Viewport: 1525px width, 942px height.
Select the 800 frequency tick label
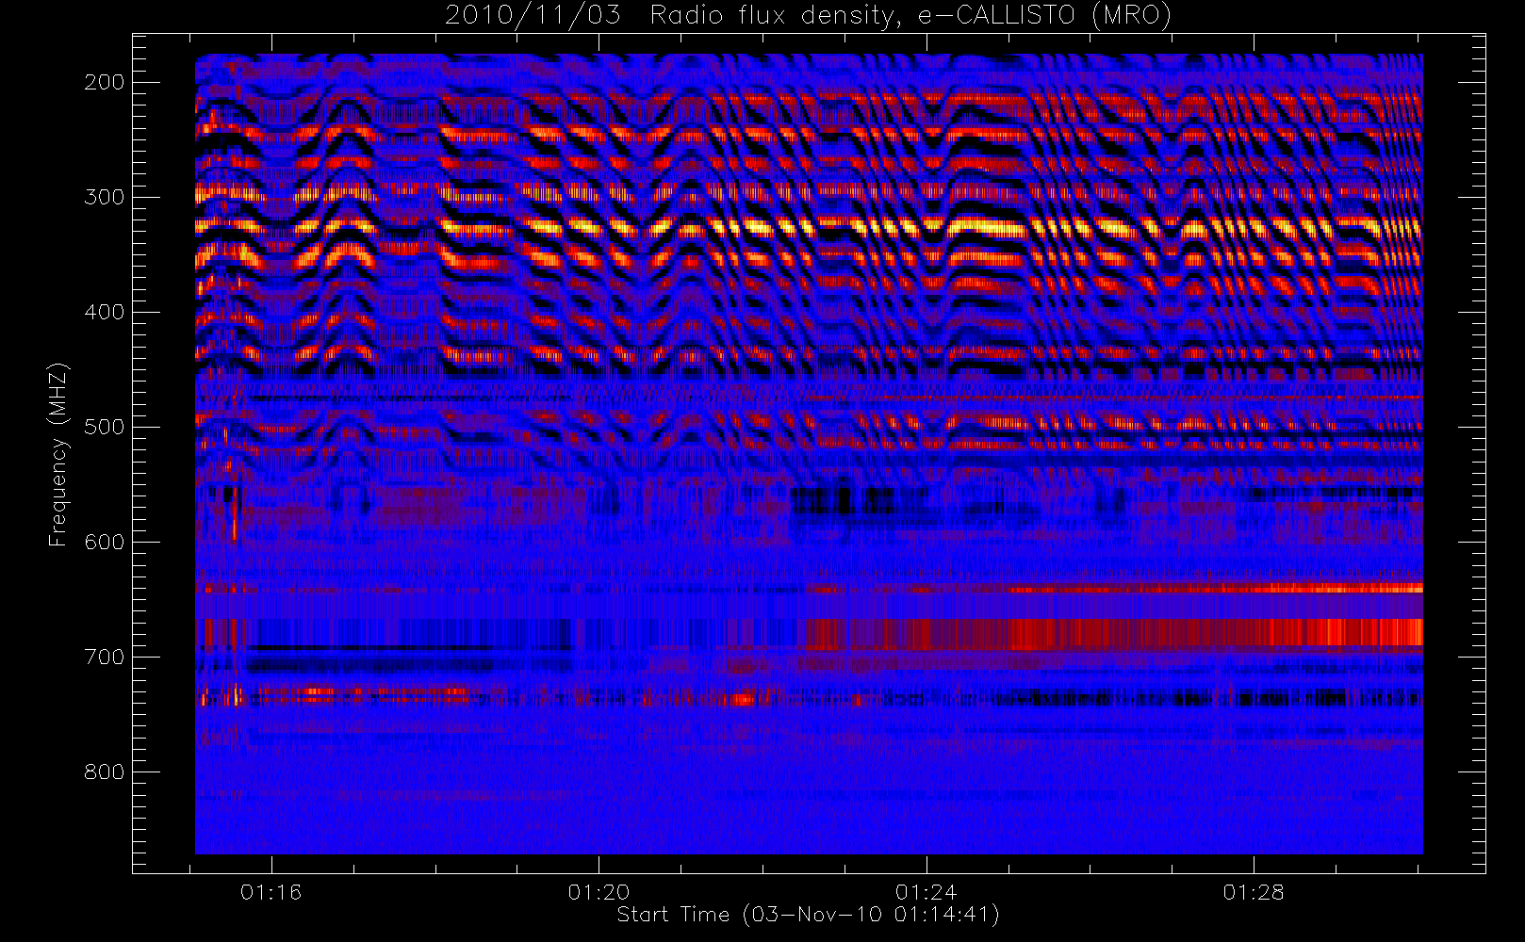[104, 771]
